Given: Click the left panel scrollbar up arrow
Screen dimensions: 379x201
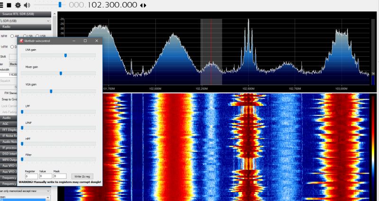Looking at the screenshot, I should [54, 14].
